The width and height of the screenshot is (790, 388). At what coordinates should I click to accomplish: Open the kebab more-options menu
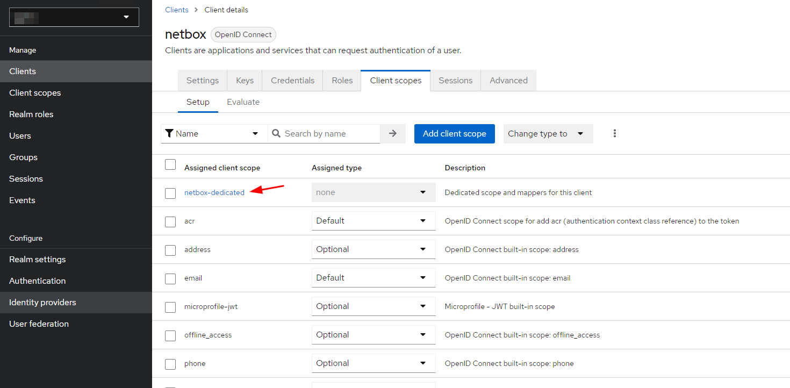click(x=615, y=134)
